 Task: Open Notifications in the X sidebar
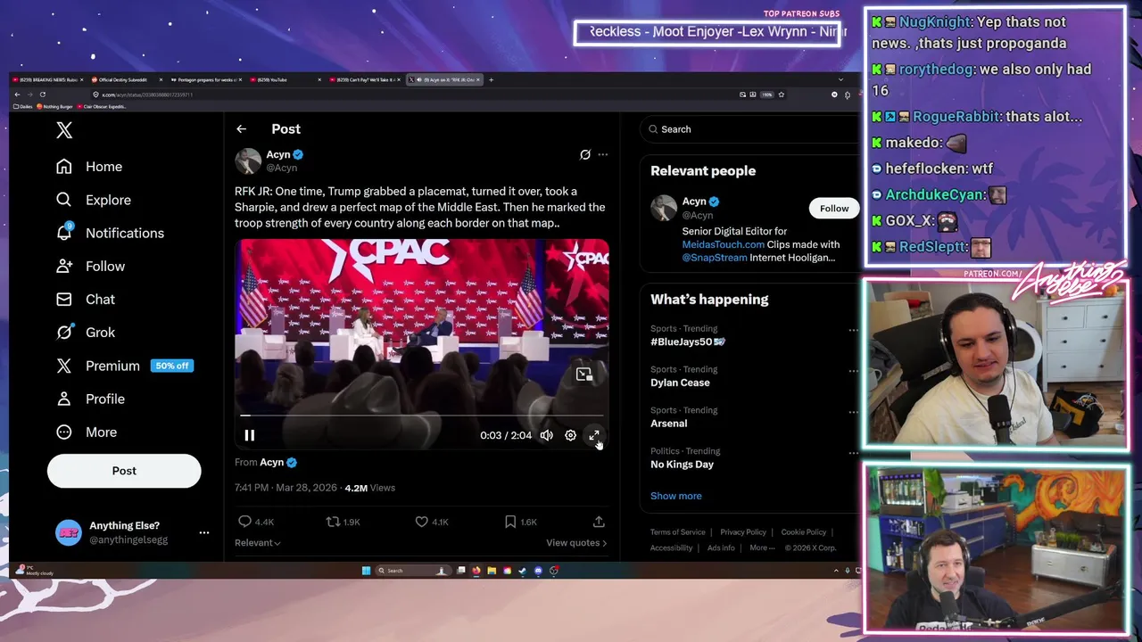tap(110, 233)
